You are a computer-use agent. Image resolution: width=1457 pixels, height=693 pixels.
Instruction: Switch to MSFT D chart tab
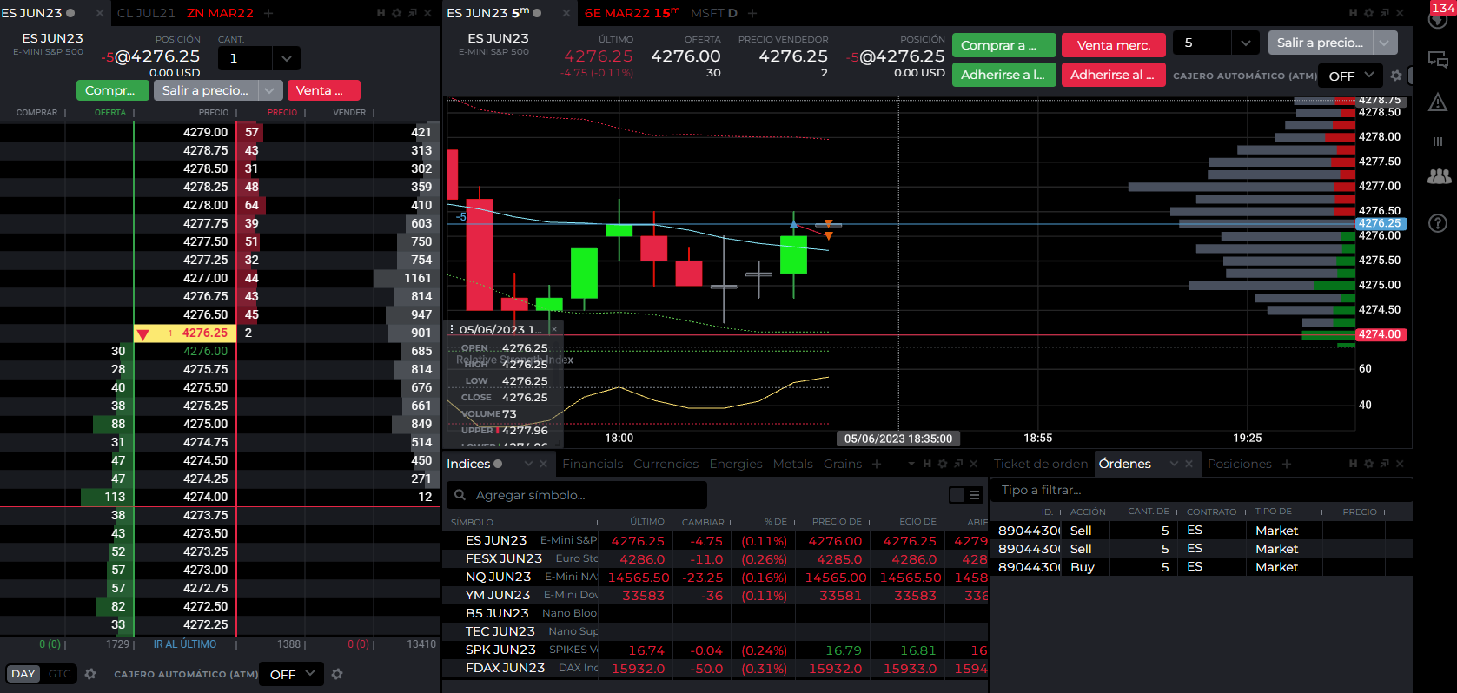point(714,13)
